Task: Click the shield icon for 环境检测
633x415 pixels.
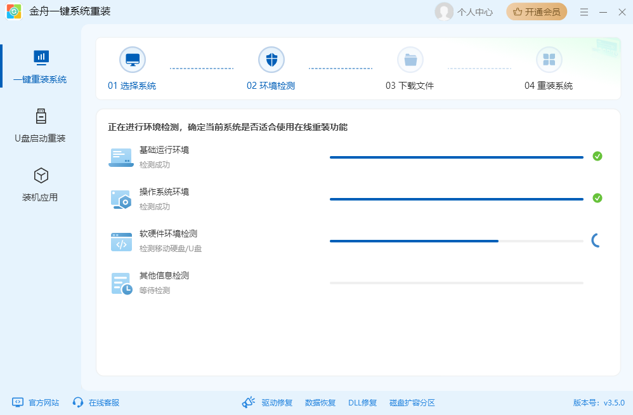Action: (271, 59)
